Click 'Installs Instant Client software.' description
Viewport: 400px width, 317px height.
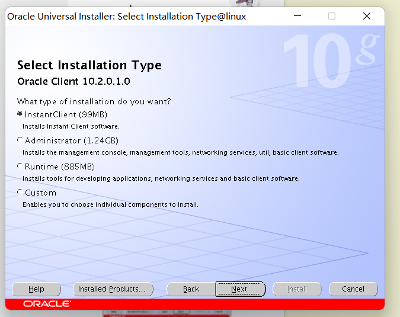click(x=71, y=126)
